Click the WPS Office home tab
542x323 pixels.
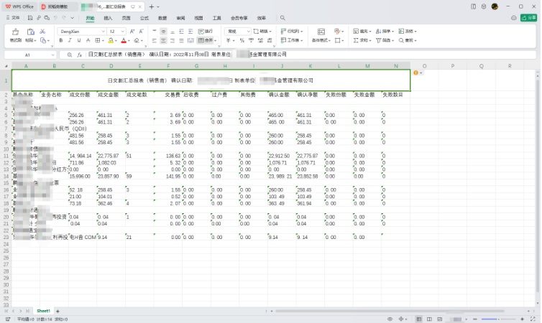click(19, 6)
